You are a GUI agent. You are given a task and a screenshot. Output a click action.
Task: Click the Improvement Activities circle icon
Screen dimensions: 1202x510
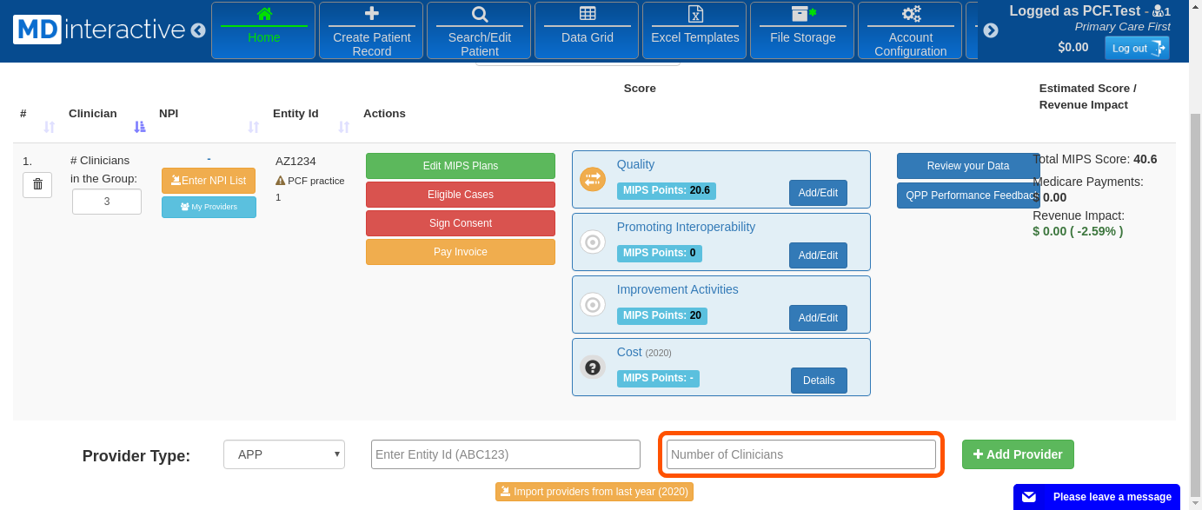point(593,304)
